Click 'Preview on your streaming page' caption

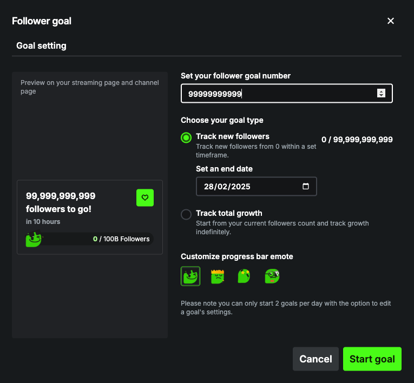[x=90, y=87]
